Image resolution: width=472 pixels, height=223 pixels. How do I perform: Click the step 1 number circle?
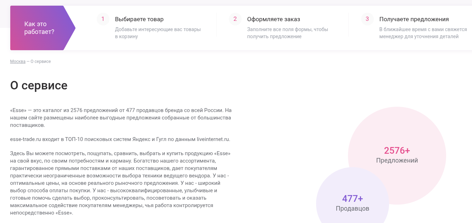coord(103,19)
